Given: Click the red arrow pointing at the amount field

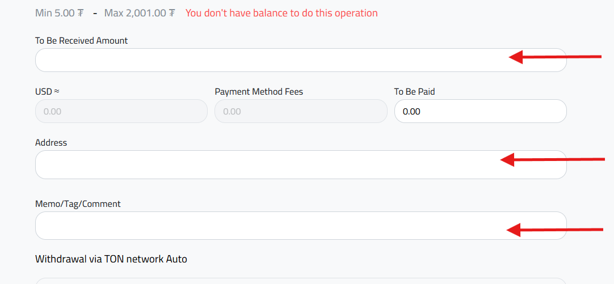Looking at the screenshot, I should (554, 57).
